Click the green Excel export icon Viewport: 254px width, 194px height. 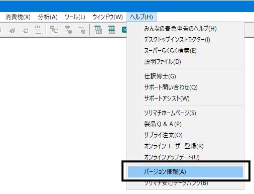coord(124,30)
